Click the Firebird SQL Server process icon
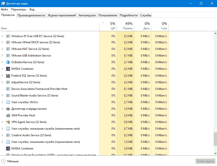Image resolution: width=217 pixels, height=166 pixels. [x=8, y=76]
